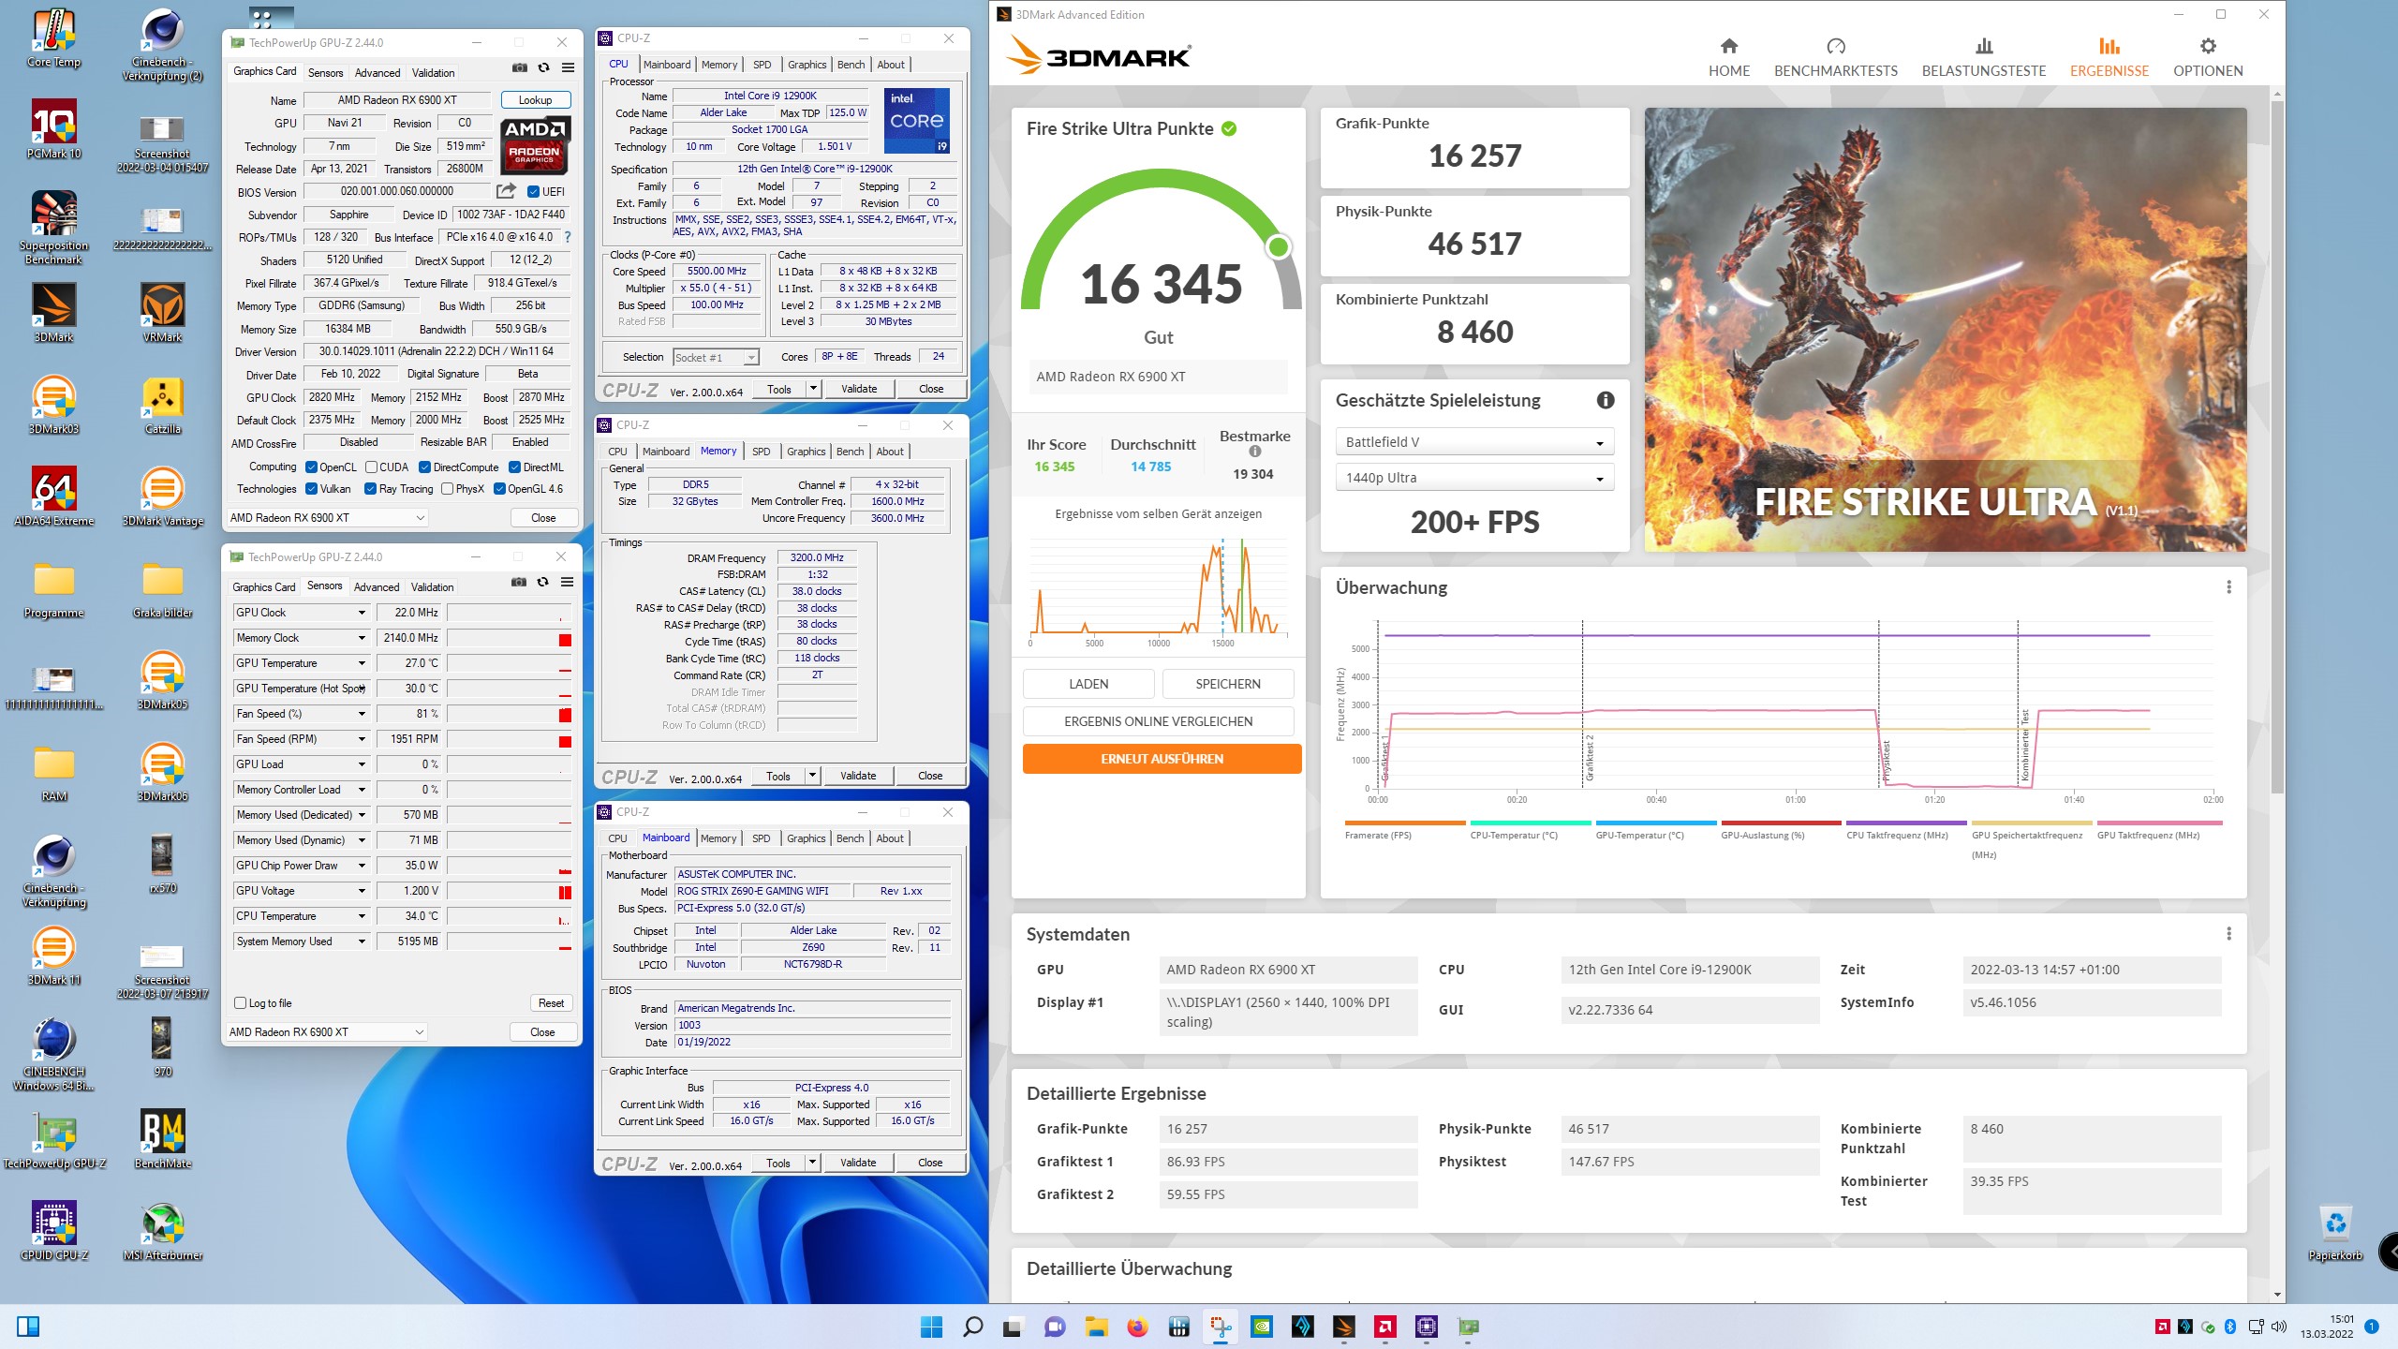The image size is (2398, 1349).
Task: Click Lookup button in GPU-Z
Action: [x=535, y=100]
